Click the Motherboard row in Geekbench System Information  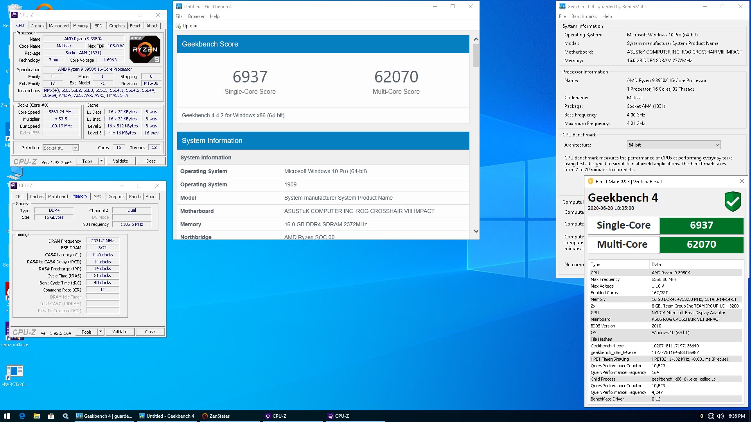click(323, 211)
